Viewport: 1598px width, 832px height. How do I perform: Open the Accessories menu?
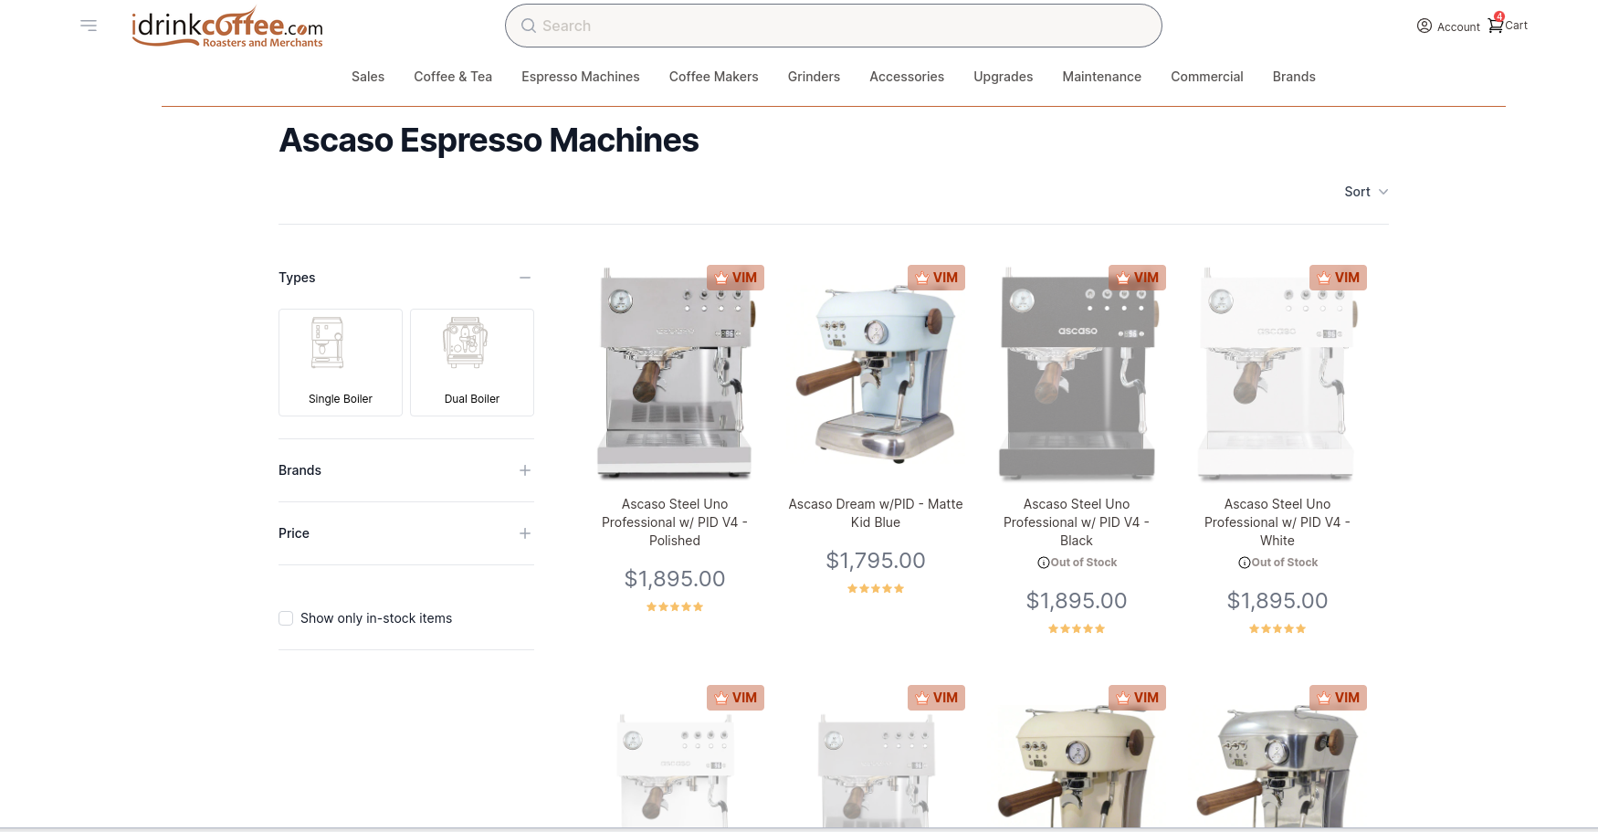pos(907,77)
